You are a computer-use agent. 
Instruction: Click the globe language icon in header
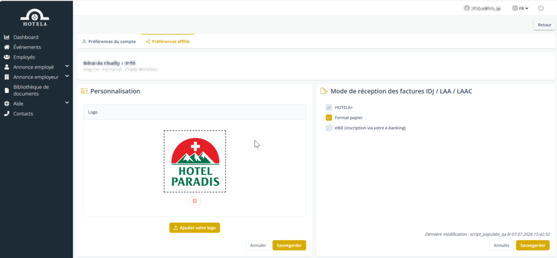515,8
